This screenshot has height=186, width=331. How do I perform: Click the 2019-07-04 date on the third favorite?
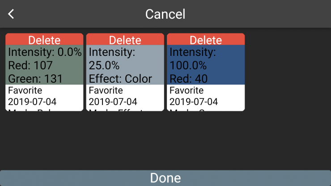pyautogui.click(x=194, y=101)
